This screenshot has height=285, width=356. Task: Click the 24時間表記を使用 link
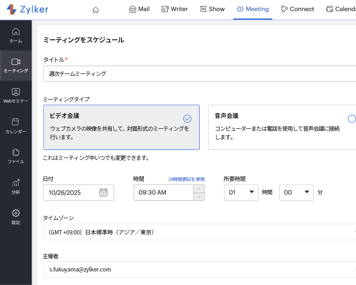tap(187, 179)
